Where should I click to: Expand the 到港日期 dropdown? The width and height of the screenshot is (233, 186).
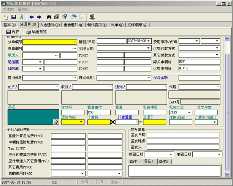(148, 48)
